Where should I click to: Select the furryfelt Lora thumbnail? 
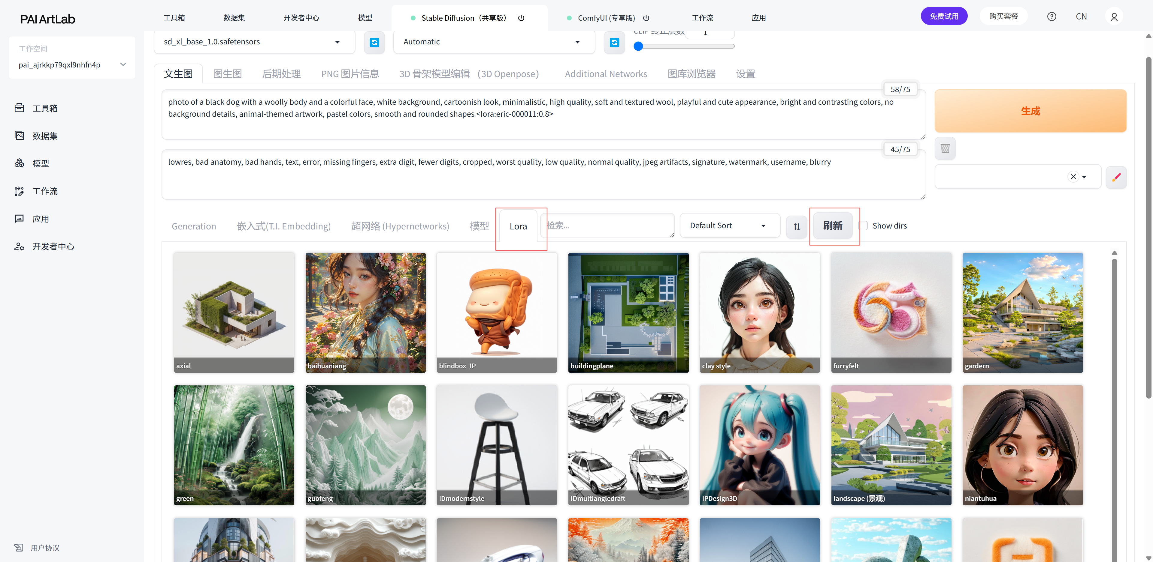pyautogui.click(x=891, y=312)
